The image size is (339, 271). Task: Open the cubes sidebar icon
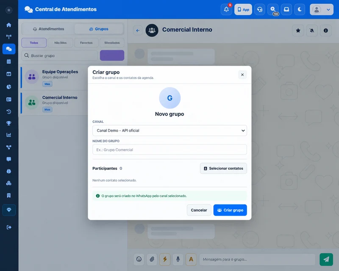[x=9, y=183]
